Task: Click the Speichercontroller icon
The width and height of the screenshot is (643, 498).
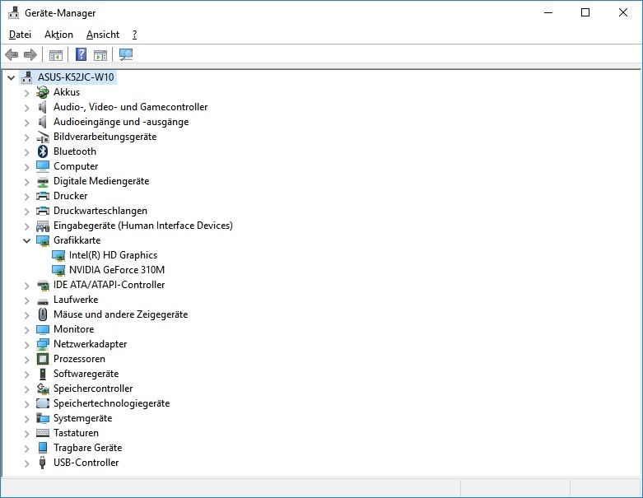Action: (43, 389)
